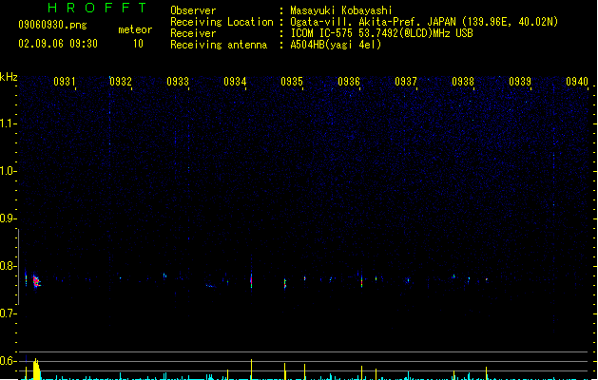Click the 0937 time marker
This screenshot has width=598, height=380.
click(406, 82)
